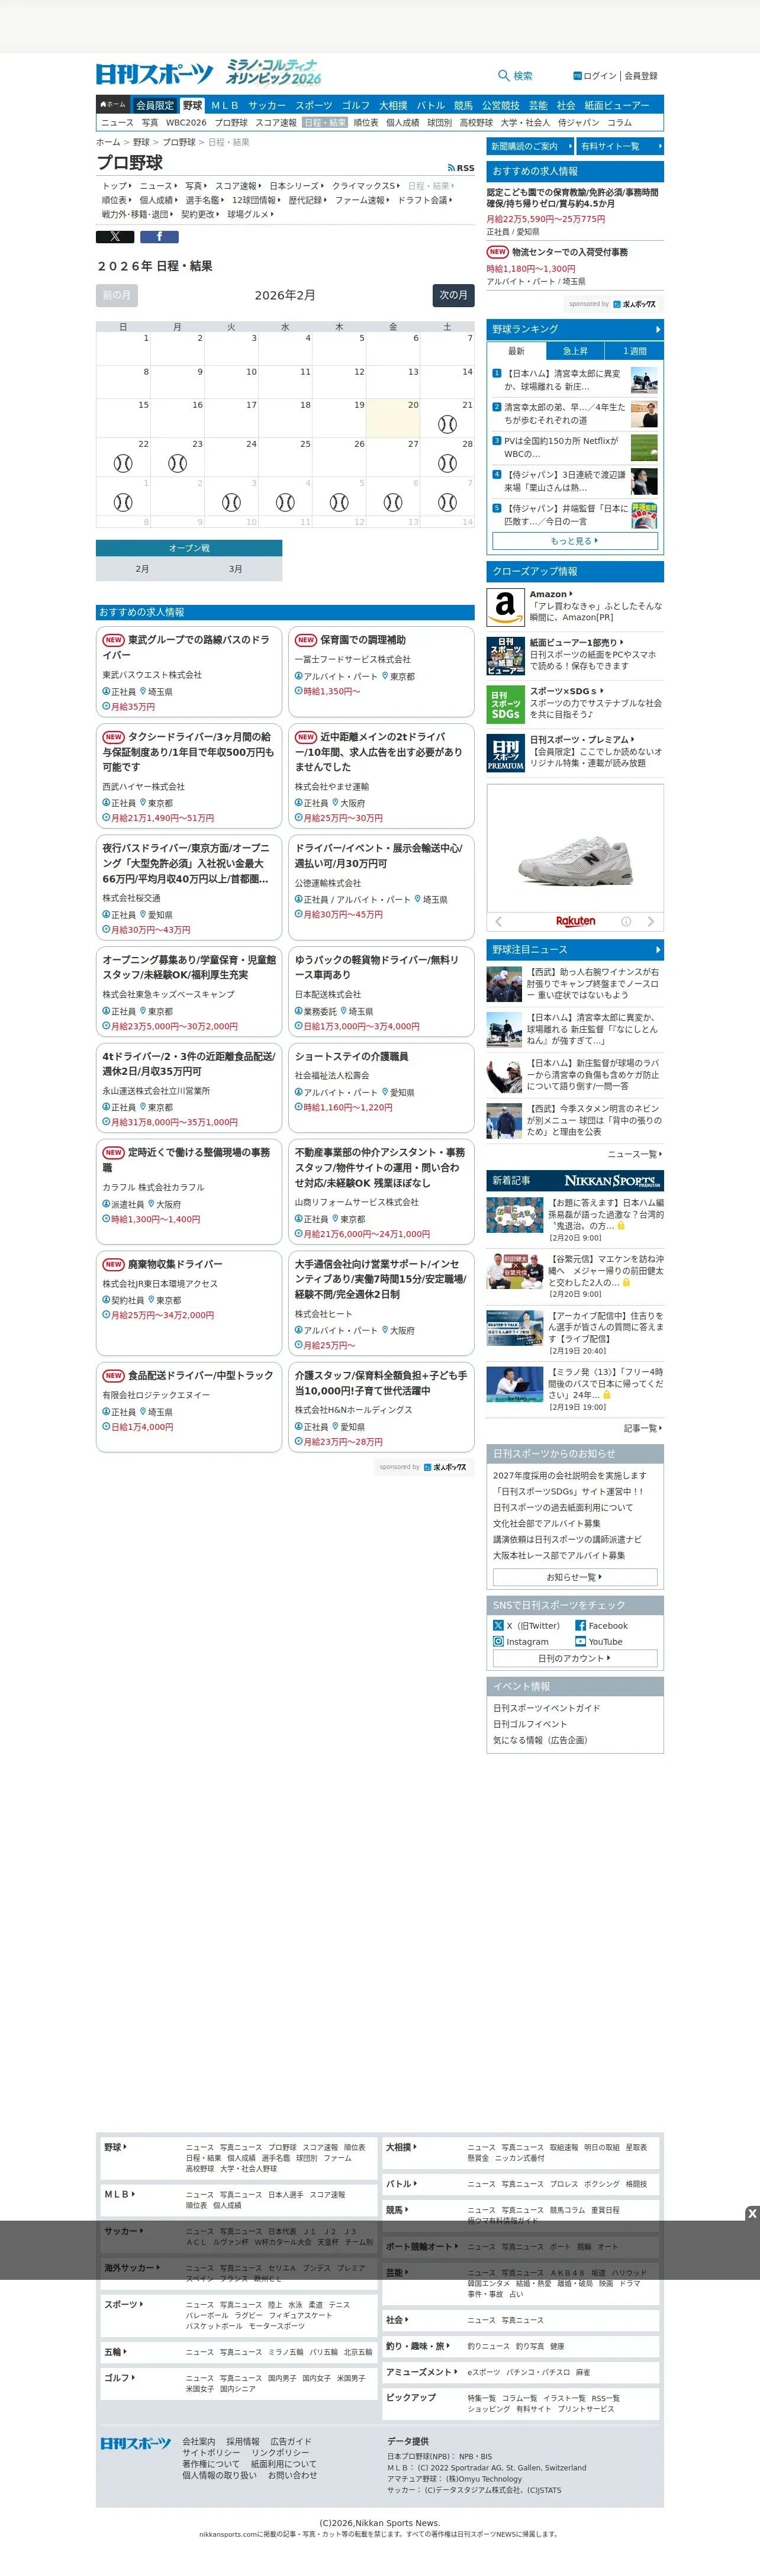Open 採用情報 link in footer
This screenshot has width=760, height=2558.
click(243, 2441)
